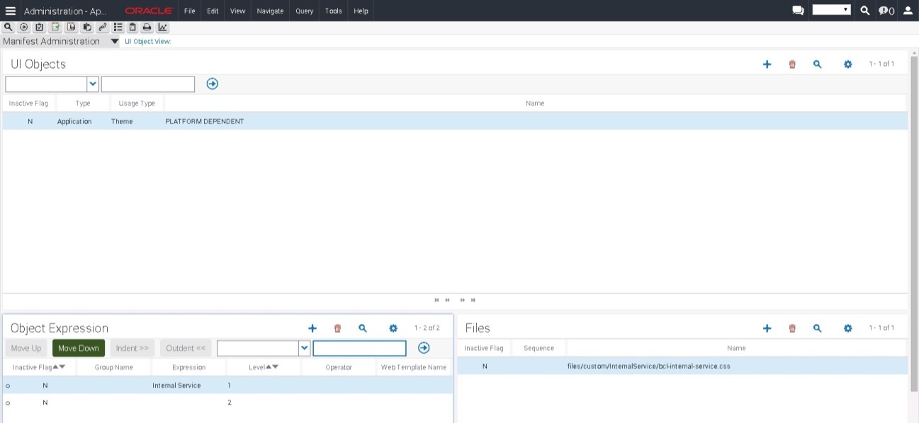Open the Help menu
The width and height of the screenshot is (919, 423).
tap(361, 11)
